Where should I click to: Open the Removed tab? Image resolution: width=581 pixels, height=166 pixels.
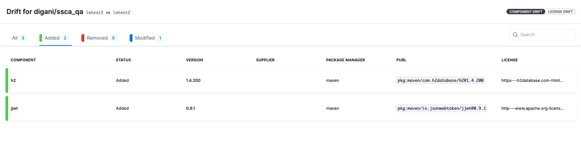point(99,38)
